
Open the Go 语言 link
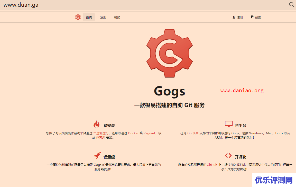[193, 133]
